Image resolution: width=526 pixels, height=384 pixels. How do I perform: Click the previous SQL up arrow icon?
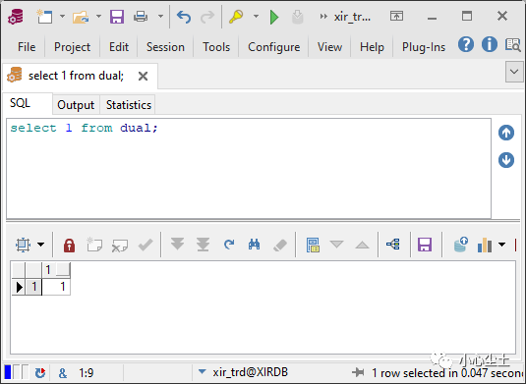pyautogui.click(x=506, y=133)
